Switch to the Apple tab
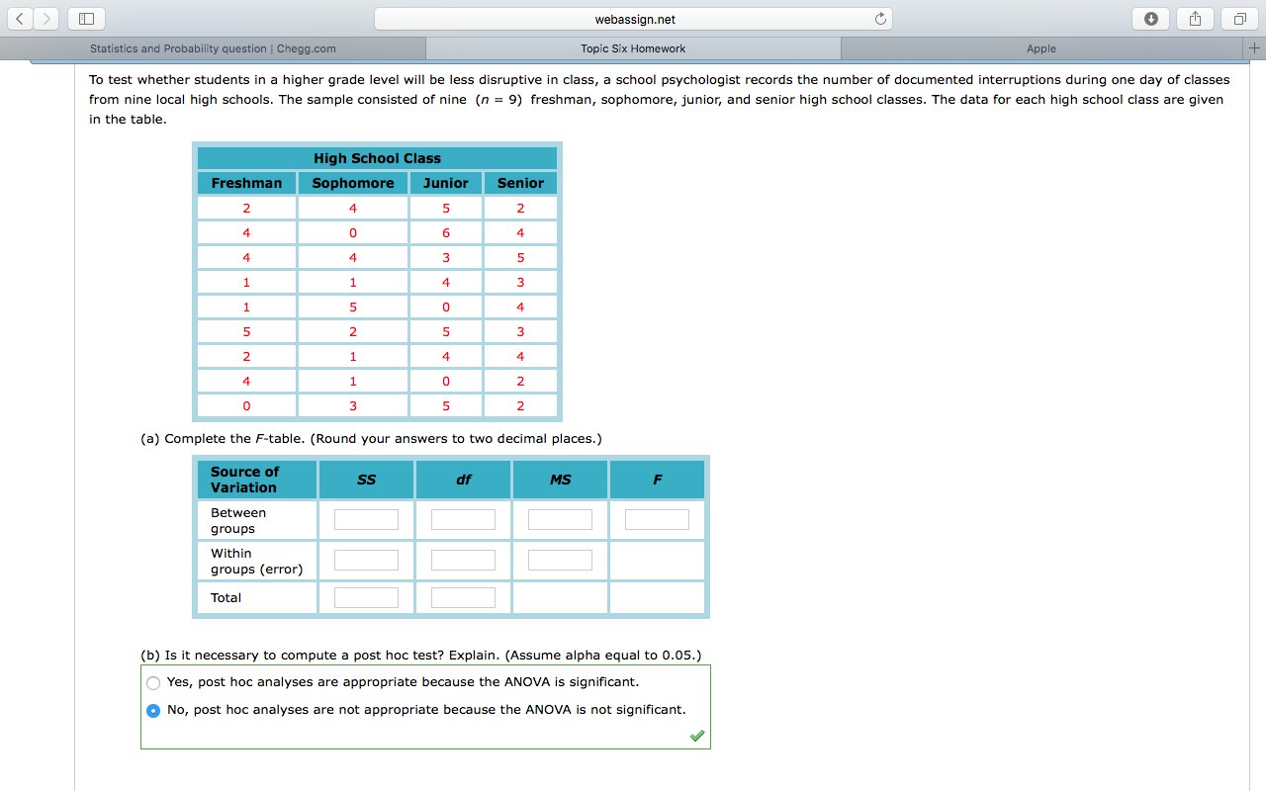The width and height of the screenshot is (1266, 791). [1041, 48]
